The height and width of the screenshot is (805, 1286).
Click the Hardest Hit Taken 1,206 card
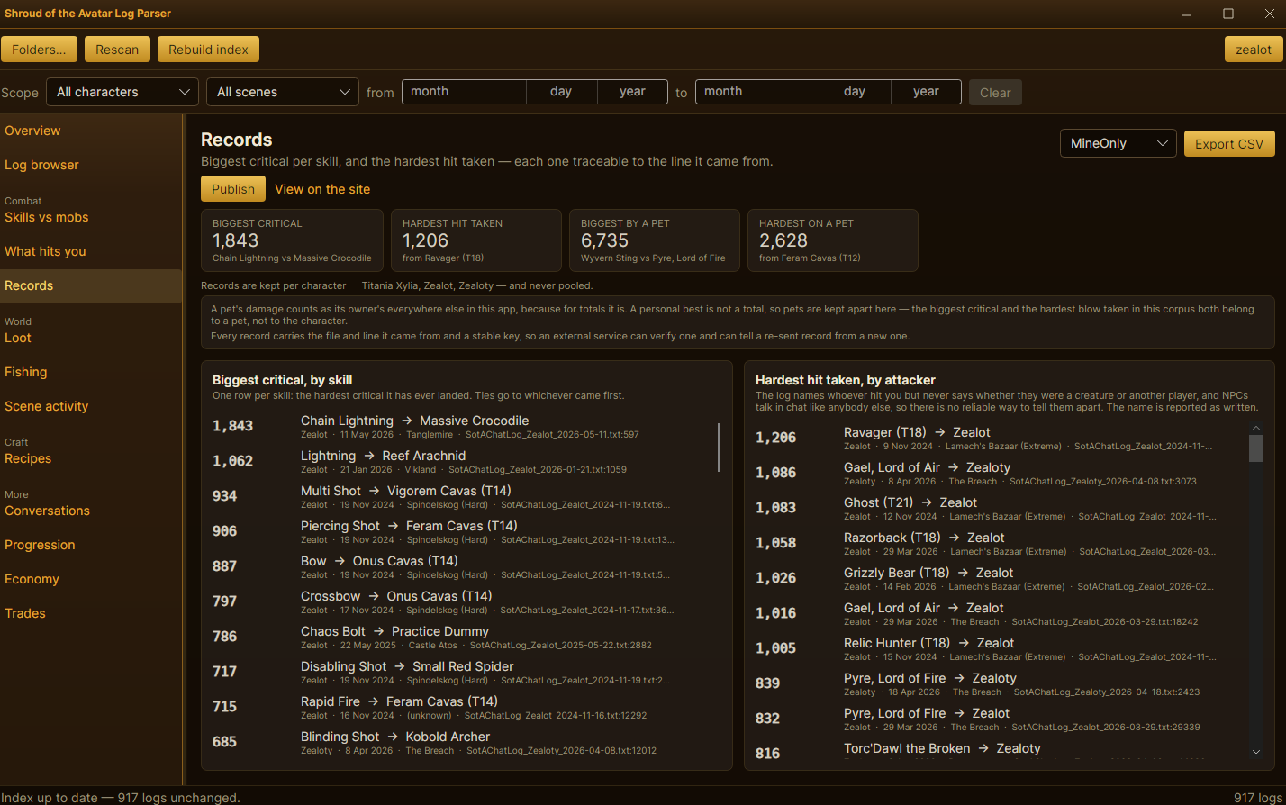click(476, 240)
